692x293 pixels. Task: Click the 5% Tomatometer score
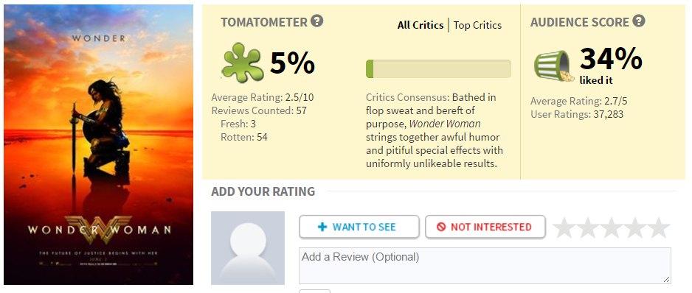tap(292, 63)
